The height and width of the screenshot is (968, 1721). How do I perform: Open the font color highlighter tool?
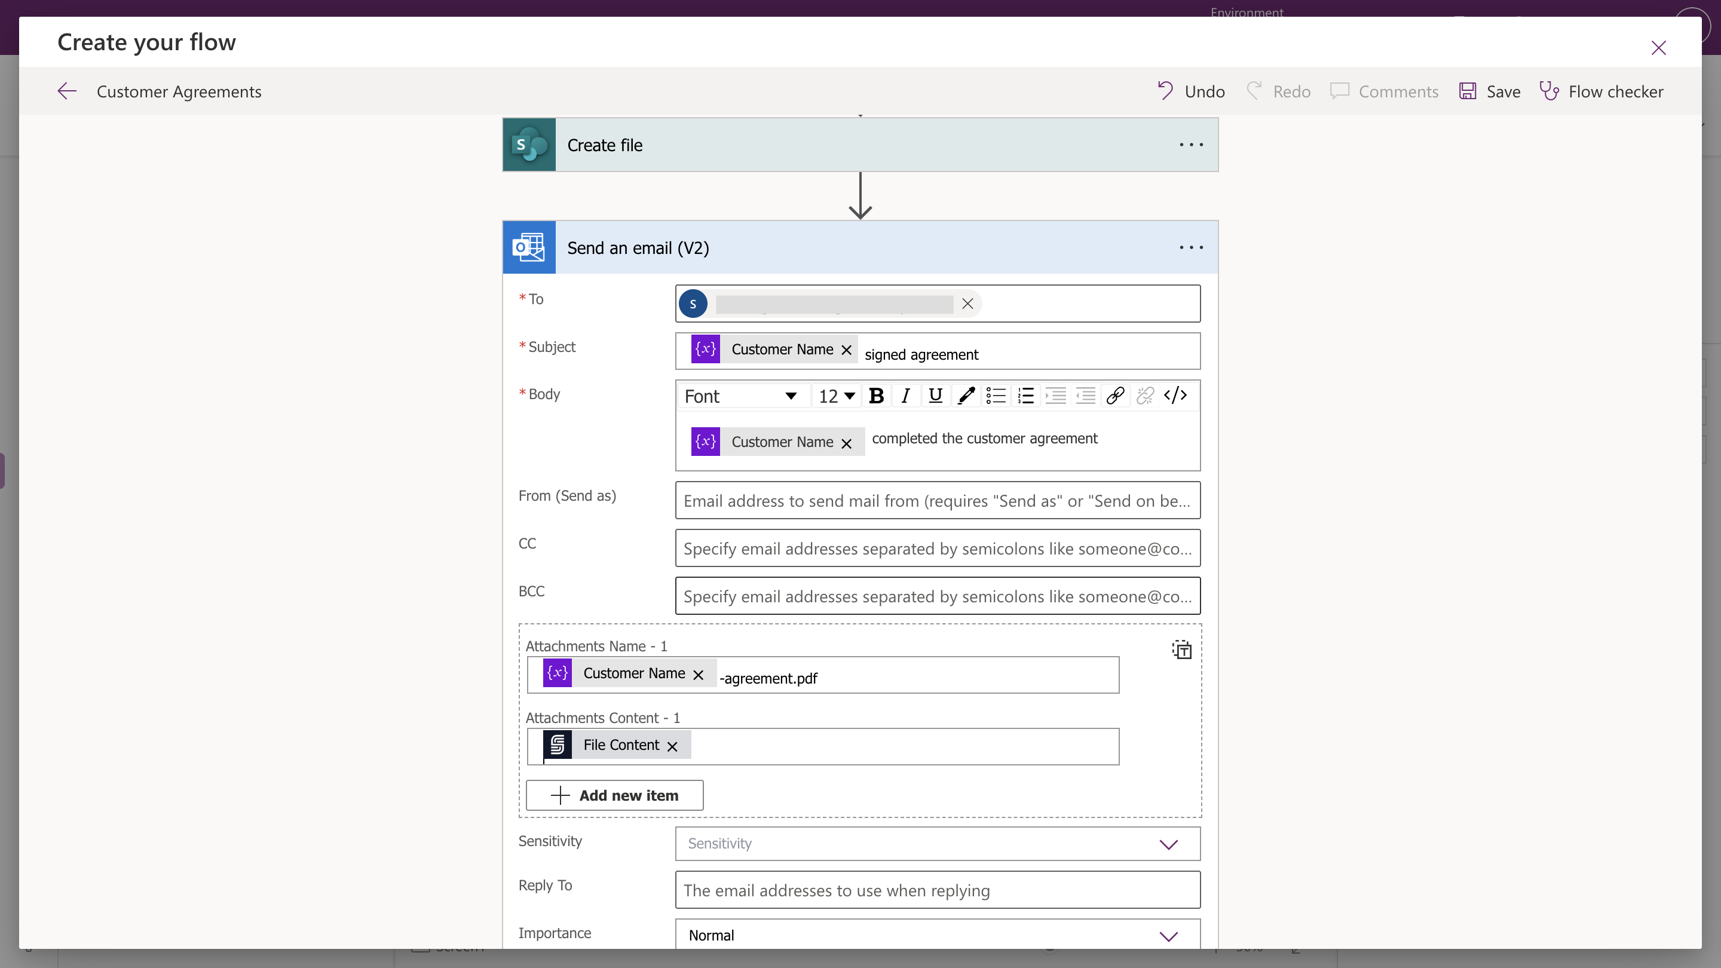pos(966,396)
